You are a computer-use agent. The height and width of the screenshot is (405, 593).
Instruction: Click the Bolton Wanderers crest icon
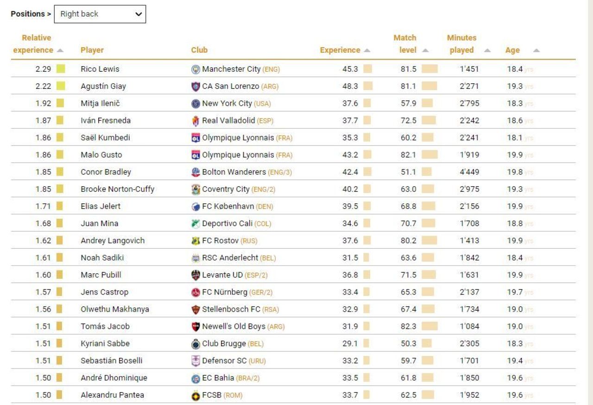196,172
